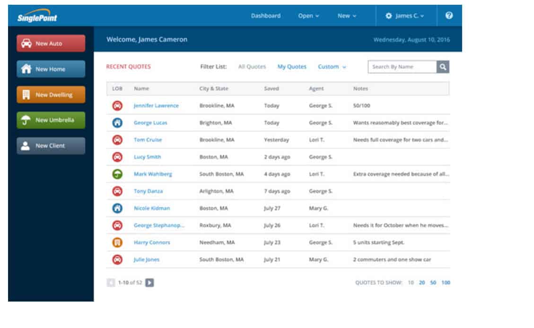Screen dimensions: 534x328
Task: Expand the Custom filter dropdown
Action: 332,67
